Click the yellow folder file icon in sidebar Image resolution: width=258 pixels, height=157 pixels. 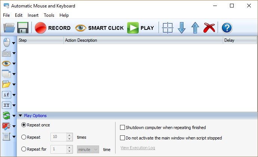(x=6, y=84)
